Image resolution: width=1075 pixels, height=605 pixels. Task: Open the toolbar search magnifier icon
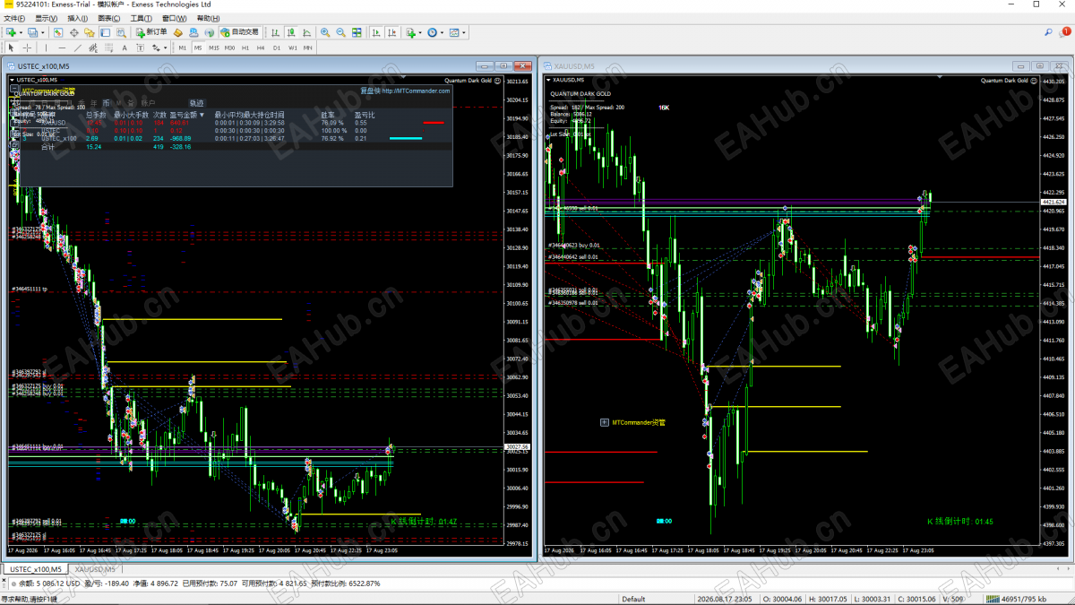[1048, 32]
